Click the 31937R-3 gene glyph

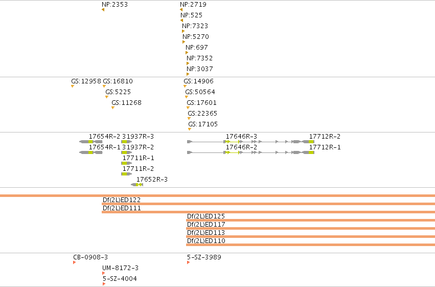tap(126, 142)
